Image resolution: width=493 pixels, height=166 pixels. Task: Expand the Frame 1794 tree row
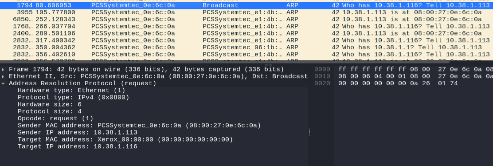3,69
